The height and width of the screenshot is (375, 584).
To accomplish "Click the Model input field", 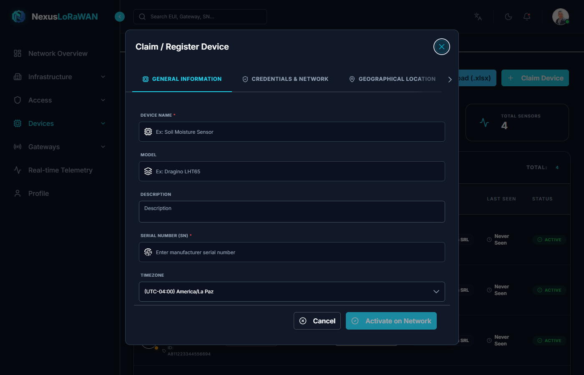I will 292,171.
